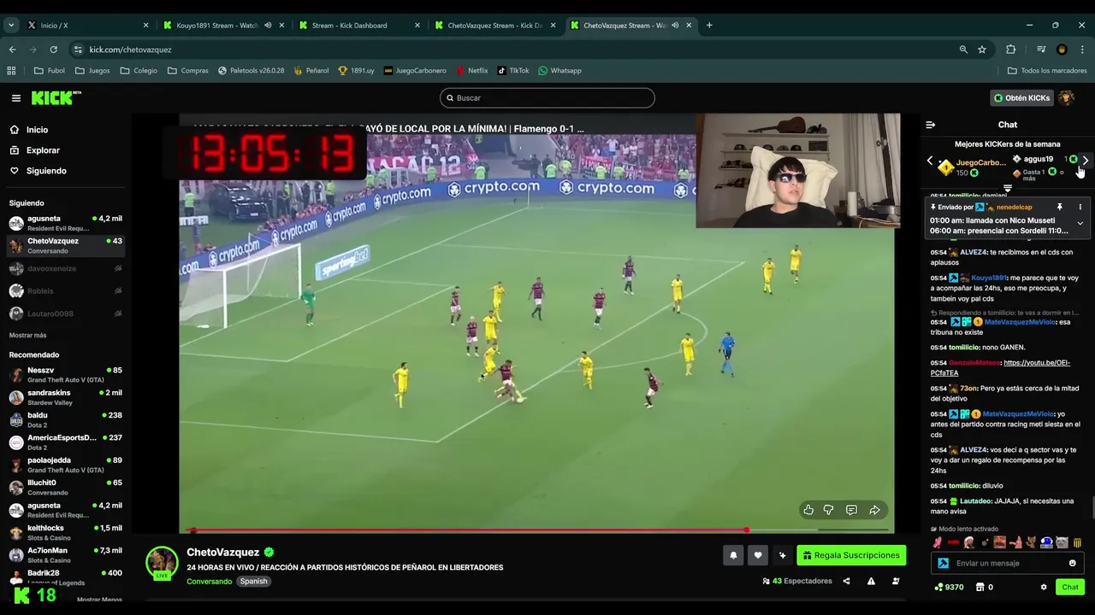Follow ChetoVazquez with the heart button

click(758, 555)
